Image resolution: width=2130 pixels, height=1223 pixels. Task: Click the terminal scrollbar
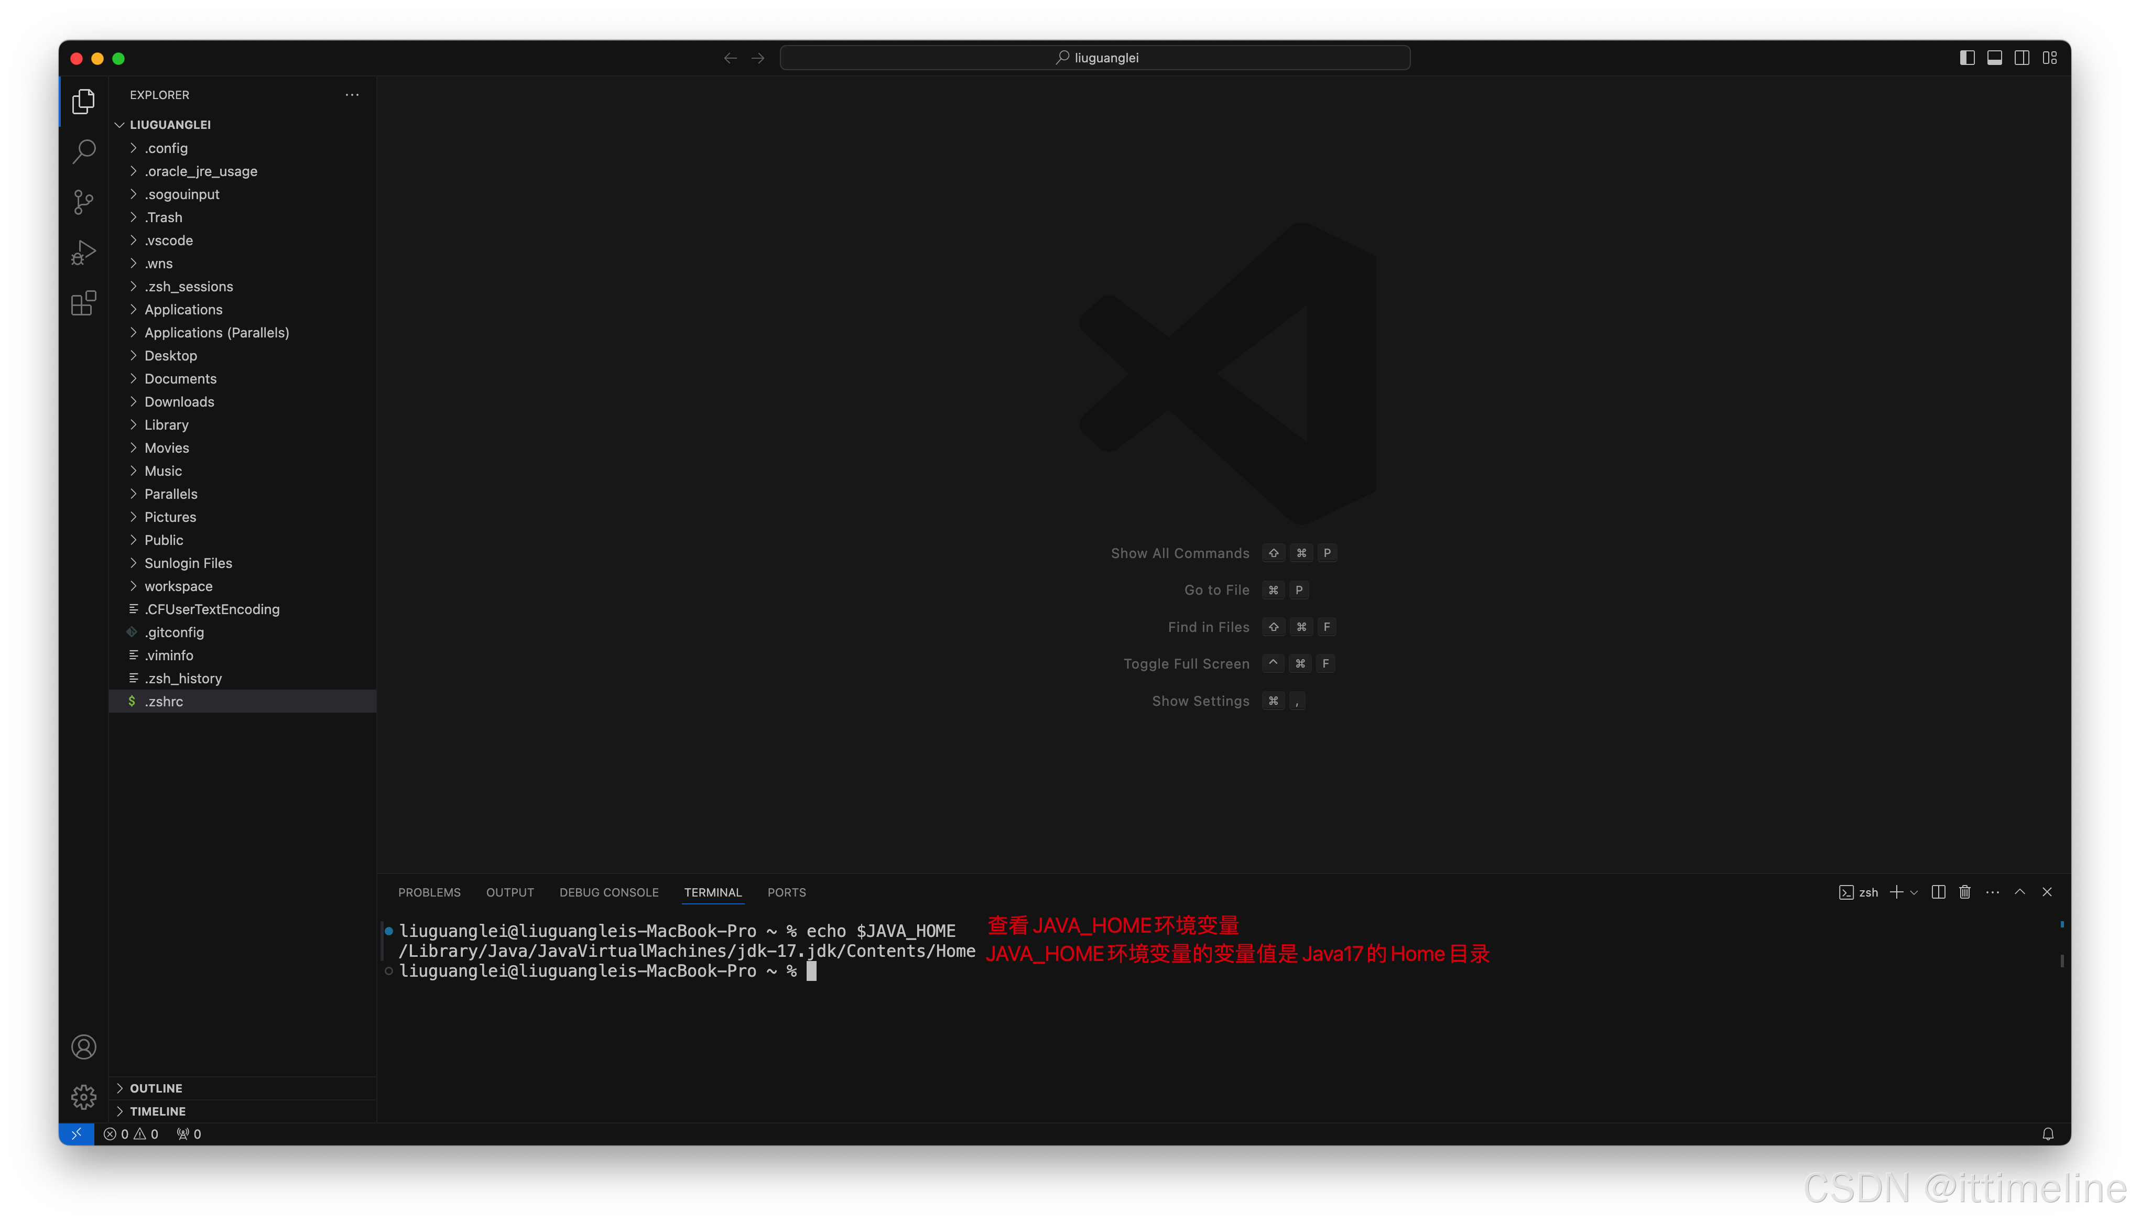click(2061, 960)
